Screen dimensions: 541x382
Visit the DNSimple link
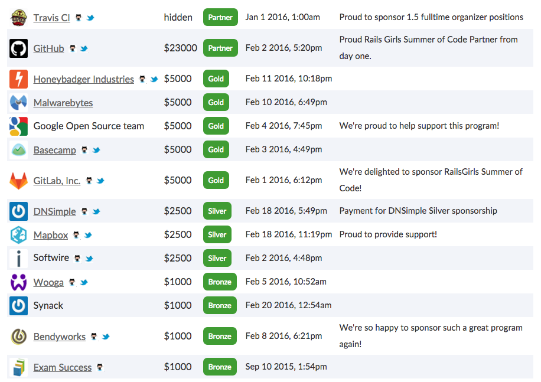[x=55, y=211]
